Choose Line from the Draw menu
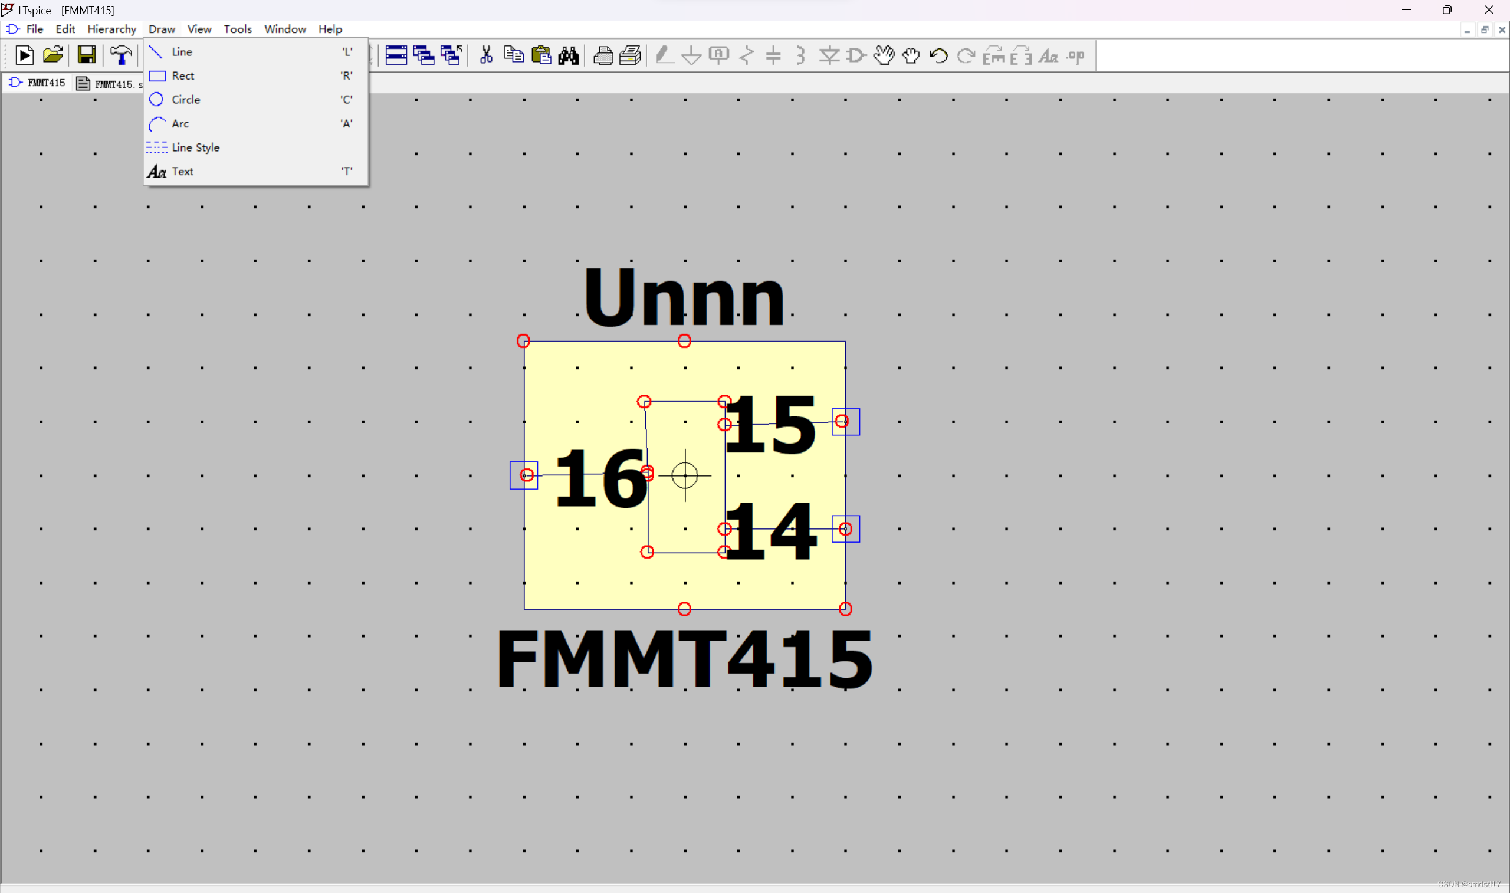 182,52
